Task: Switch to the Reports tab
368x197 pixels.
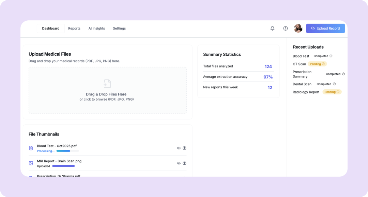Action: click(x=74, y=29)
